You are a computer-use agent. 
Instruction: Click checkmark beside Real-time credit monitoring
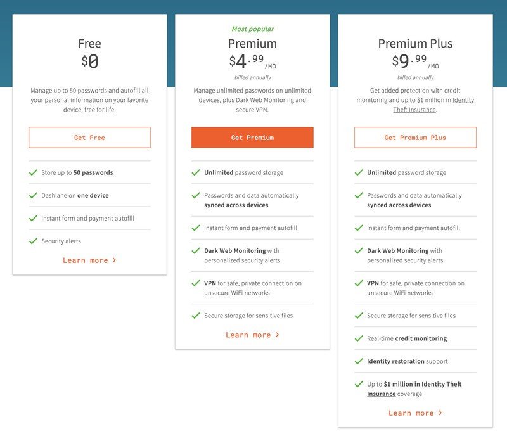click(359, 338)
